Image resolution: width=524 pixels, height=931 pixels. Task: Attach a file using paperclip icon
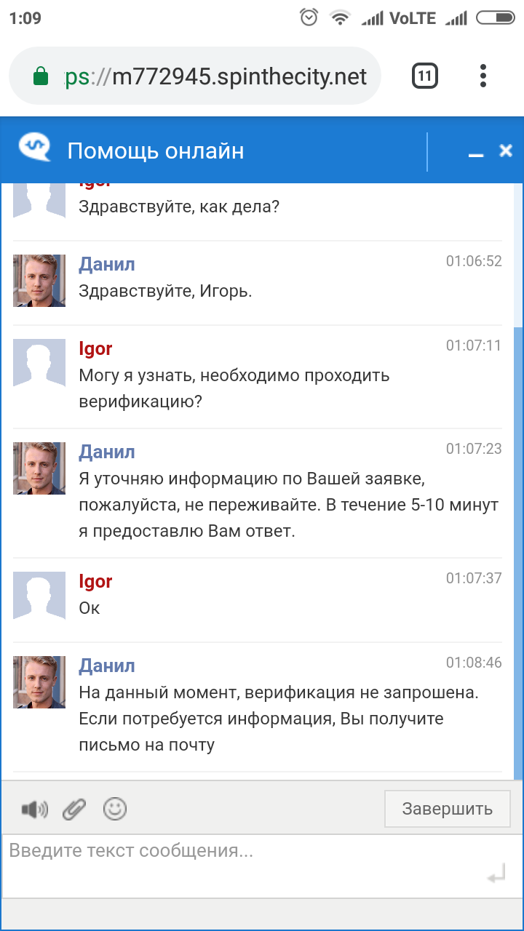tap(74, 809)
